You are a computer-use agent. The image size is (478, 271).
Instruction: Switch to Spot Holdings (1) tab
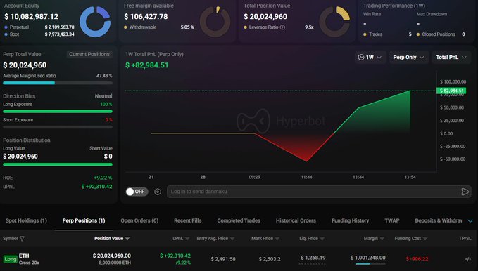pyautogui.click(x=26, y=220)
